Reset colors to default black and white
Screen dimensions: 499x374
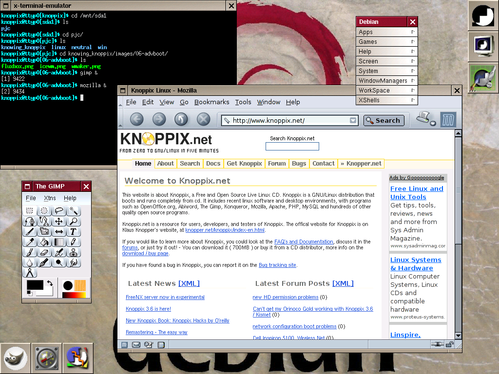click(30, 293)
